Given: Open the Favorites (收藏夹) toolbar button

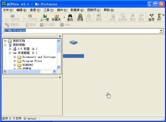Looking at the screenshot, I should [56, 18].
